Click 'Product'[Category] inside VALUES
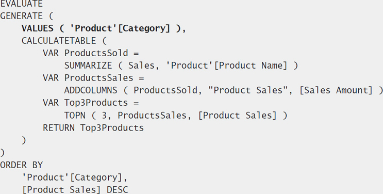The width and height of the screenshot is (383, 194). tap(120, 28)
